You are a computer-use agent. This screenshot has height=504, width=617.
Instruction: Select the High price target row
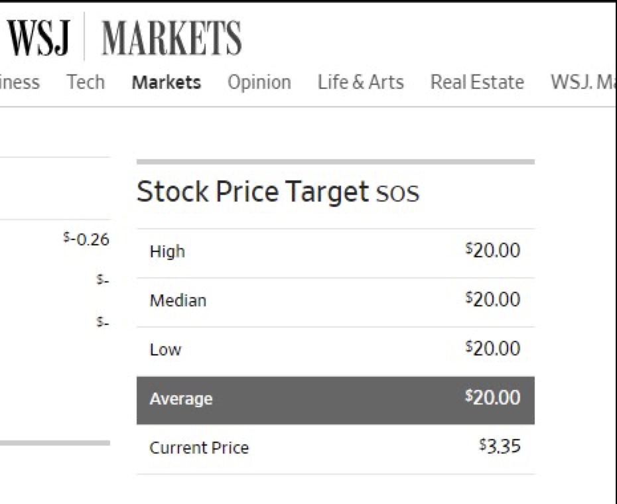tap(336, 253)
